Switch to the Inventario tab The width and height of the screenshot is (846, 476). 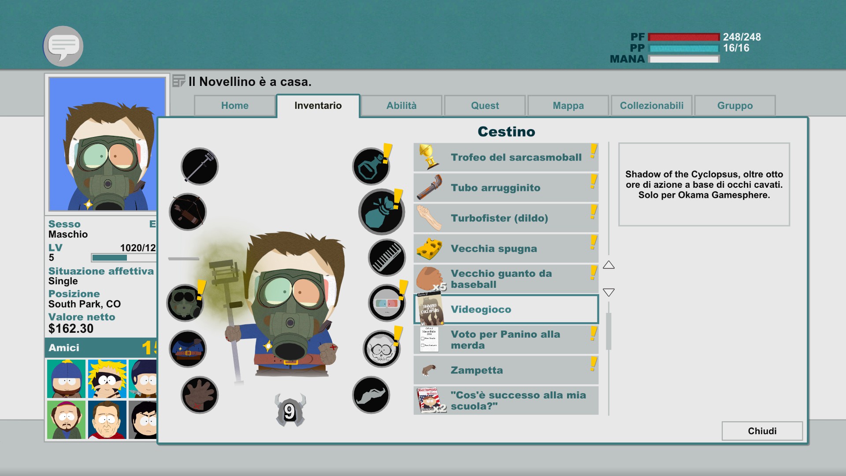pyautogui.click(x=318, y=106)
